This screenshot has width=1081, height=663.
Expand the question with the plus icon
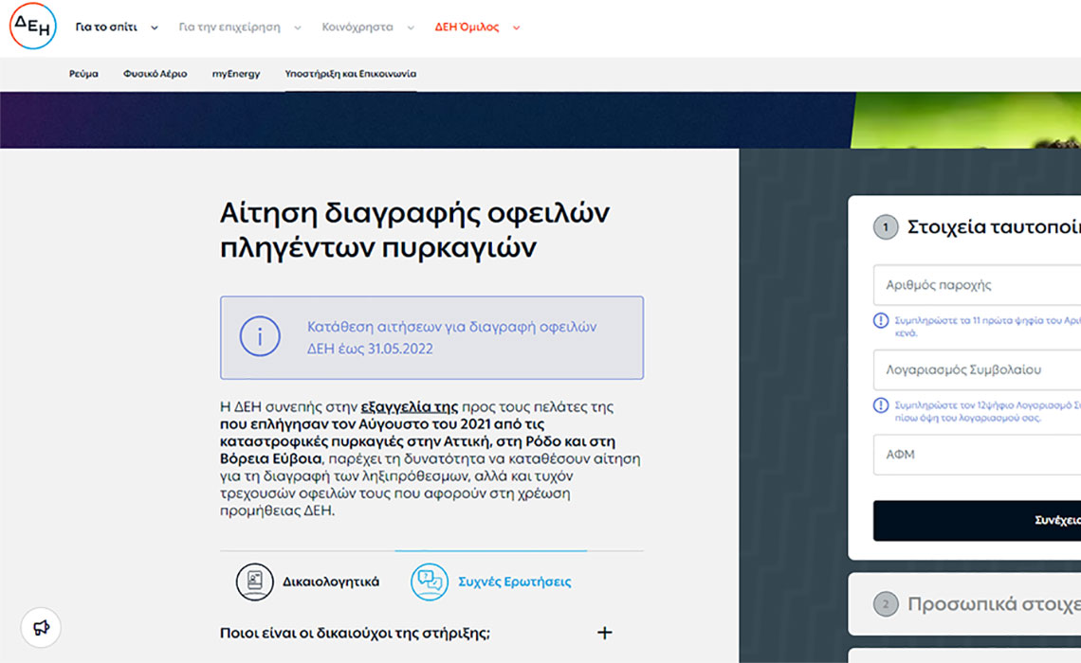tap(605, 633)
